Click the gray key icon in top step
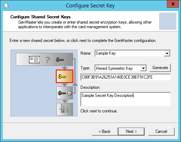This screenshot has height=142, width=181. pyautogui.click(x=60, y=60)
